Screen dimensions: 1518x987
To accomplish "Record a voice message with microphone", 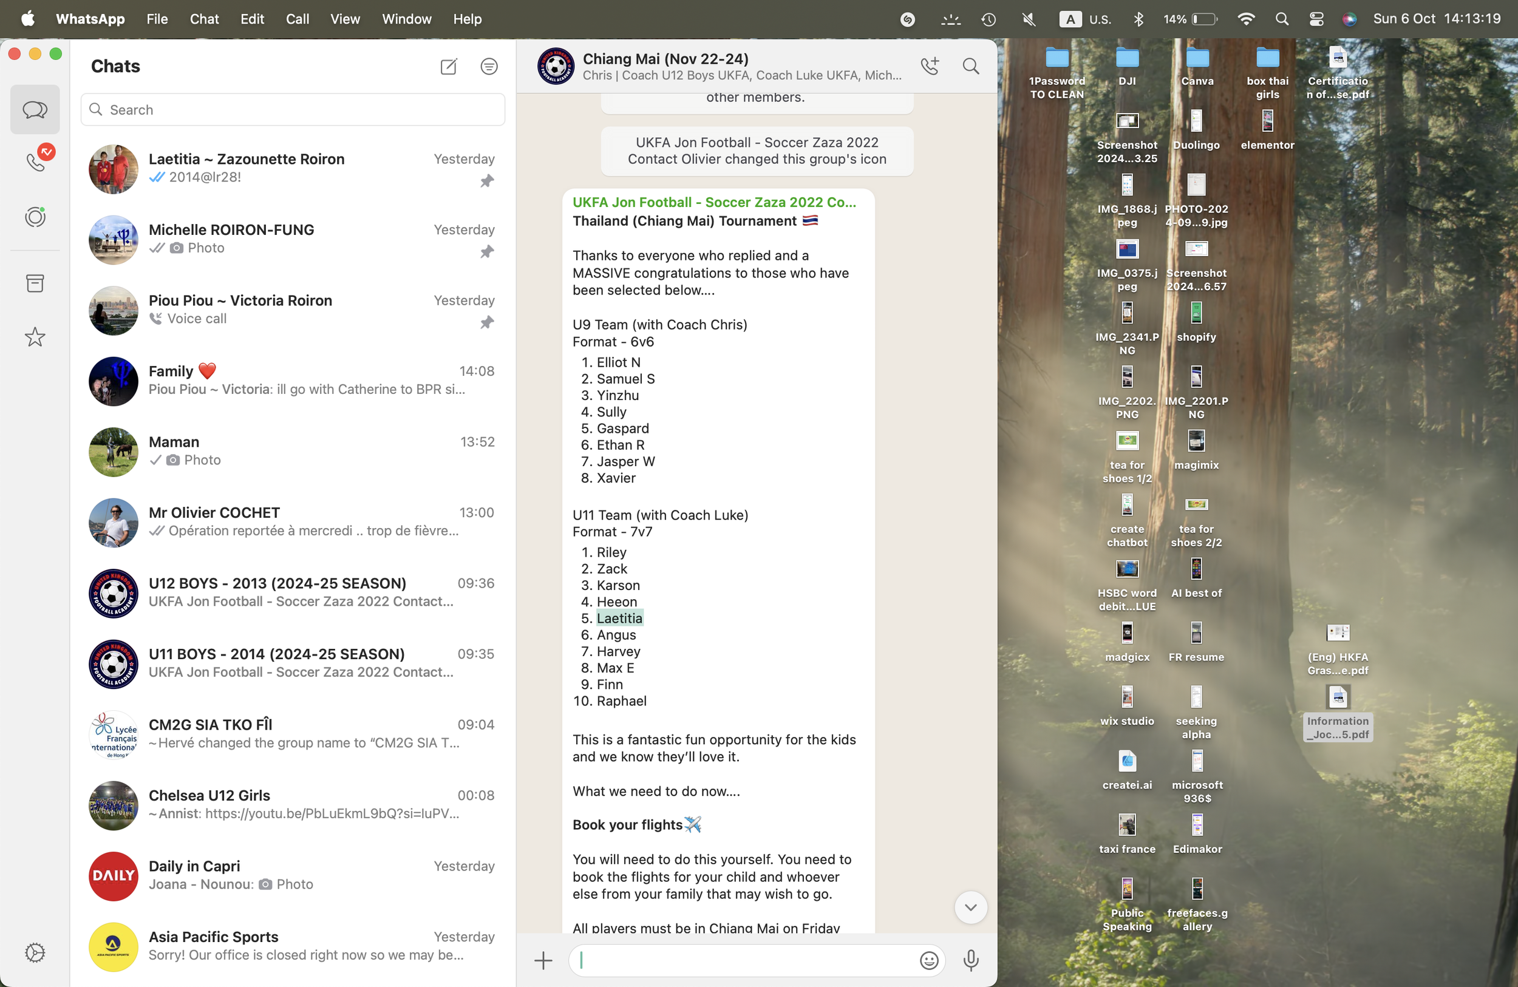I will point(971,960).
